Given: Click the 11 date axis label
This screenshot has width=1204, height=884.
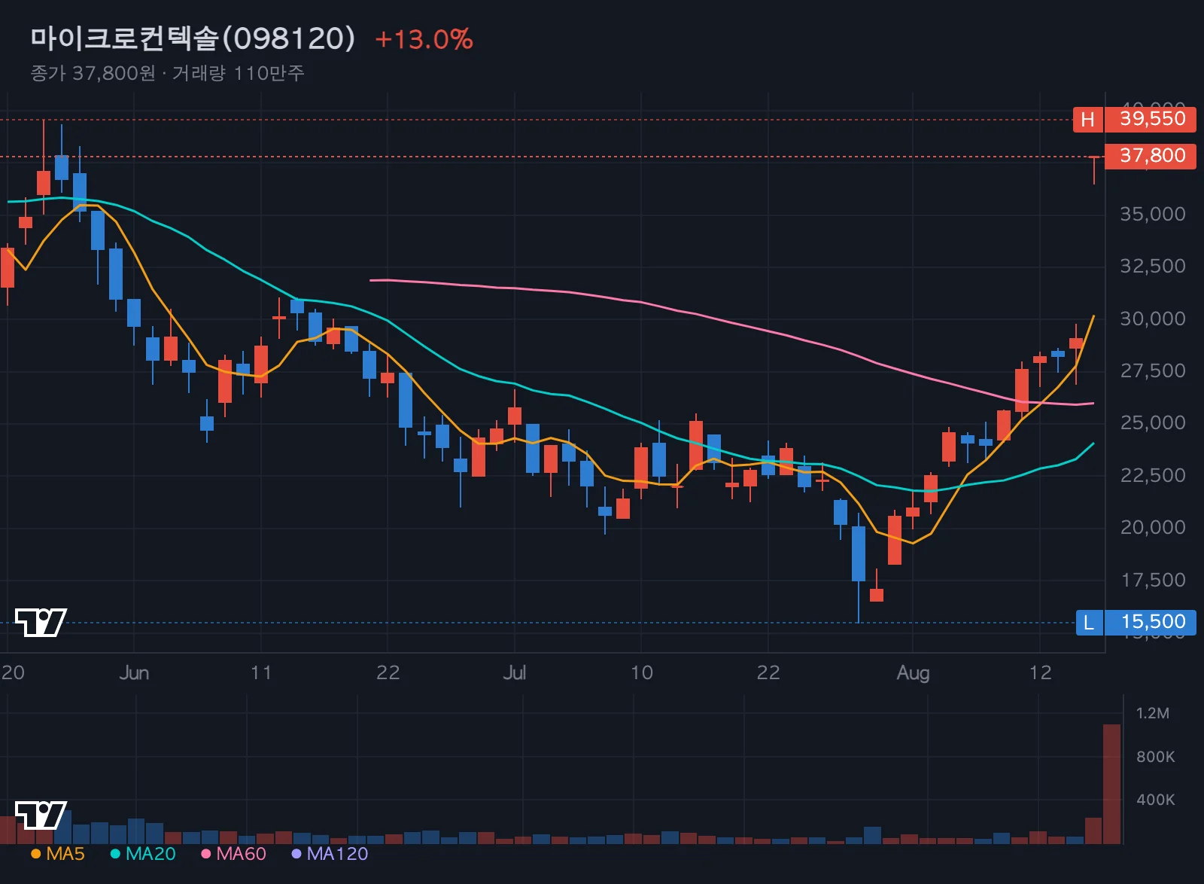Looking at the screenshot, I should (261, 672).
